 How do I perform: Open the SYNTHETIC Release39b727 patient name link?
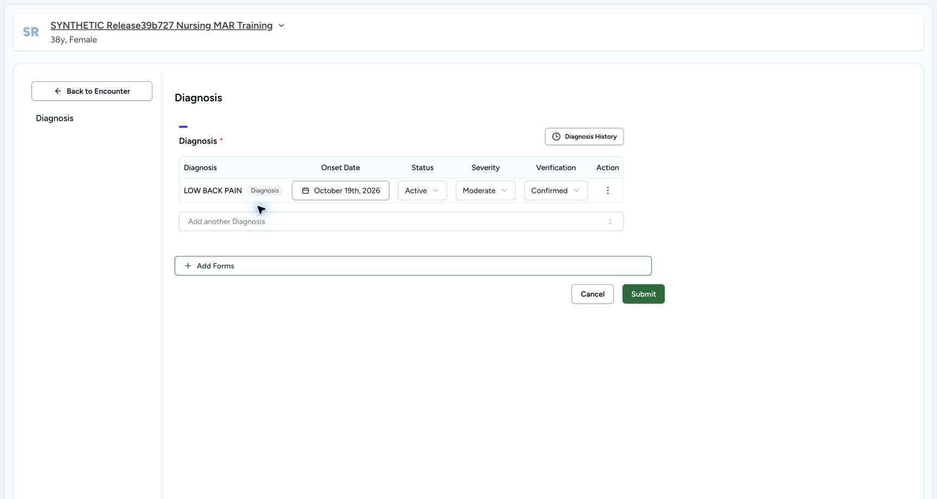pyautogui.click(x=162, y=25)
